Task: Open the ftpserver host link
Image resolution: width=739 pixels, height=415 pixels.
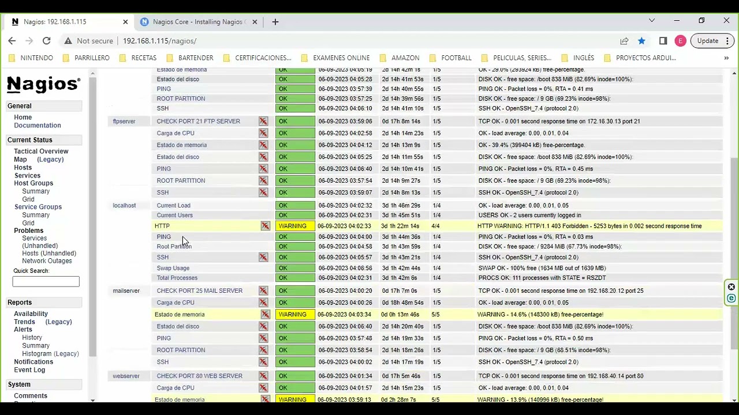Action: coord(124,121)
